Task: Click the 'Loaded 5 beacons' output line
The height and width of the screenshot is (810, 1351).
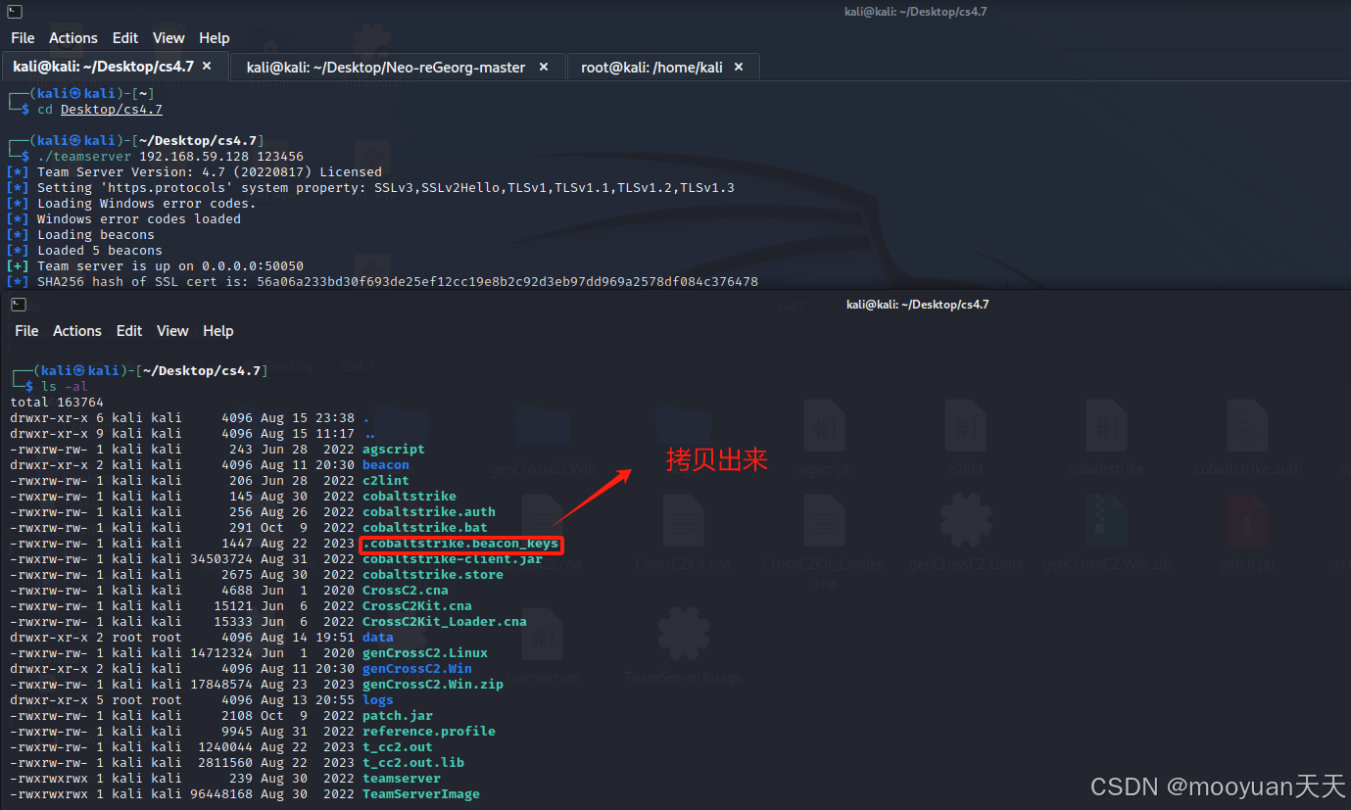Action: tap(84, 251)
